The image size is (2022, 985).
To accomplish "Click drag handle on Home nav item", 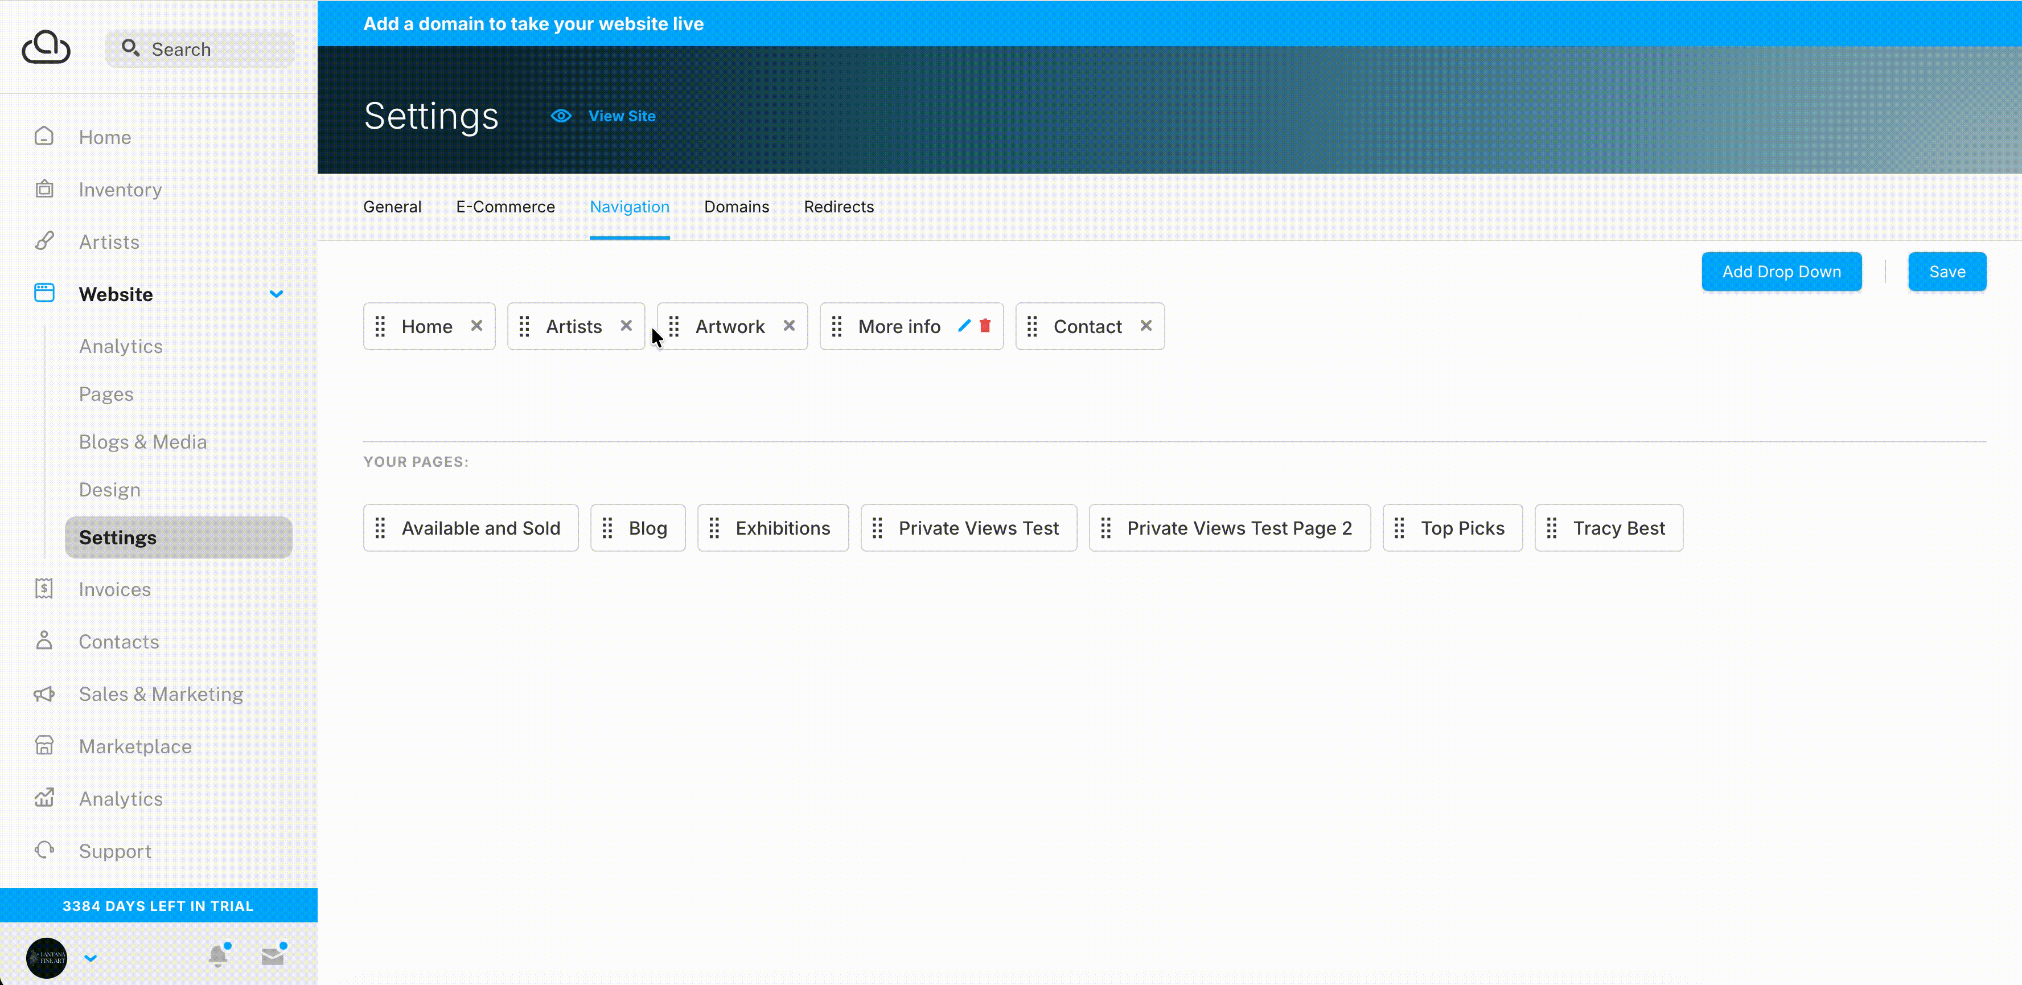I will (380, 326).
